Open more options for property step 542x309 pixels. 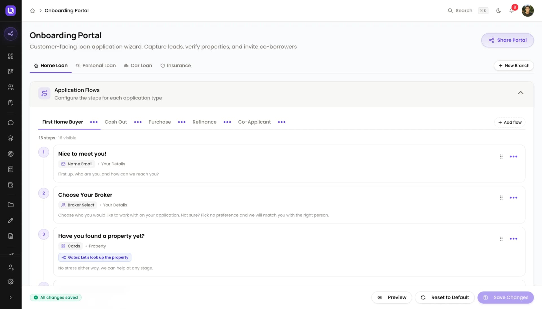pyautogui.click(x=513, y=239)
